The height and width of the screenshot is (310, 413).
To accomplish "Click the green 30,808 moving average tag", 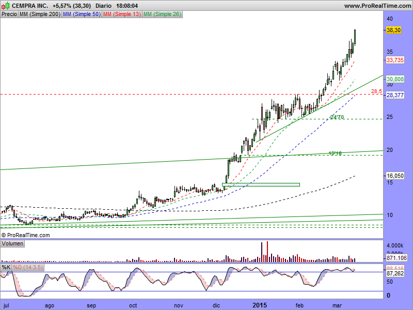I will (x=395, y=79).
